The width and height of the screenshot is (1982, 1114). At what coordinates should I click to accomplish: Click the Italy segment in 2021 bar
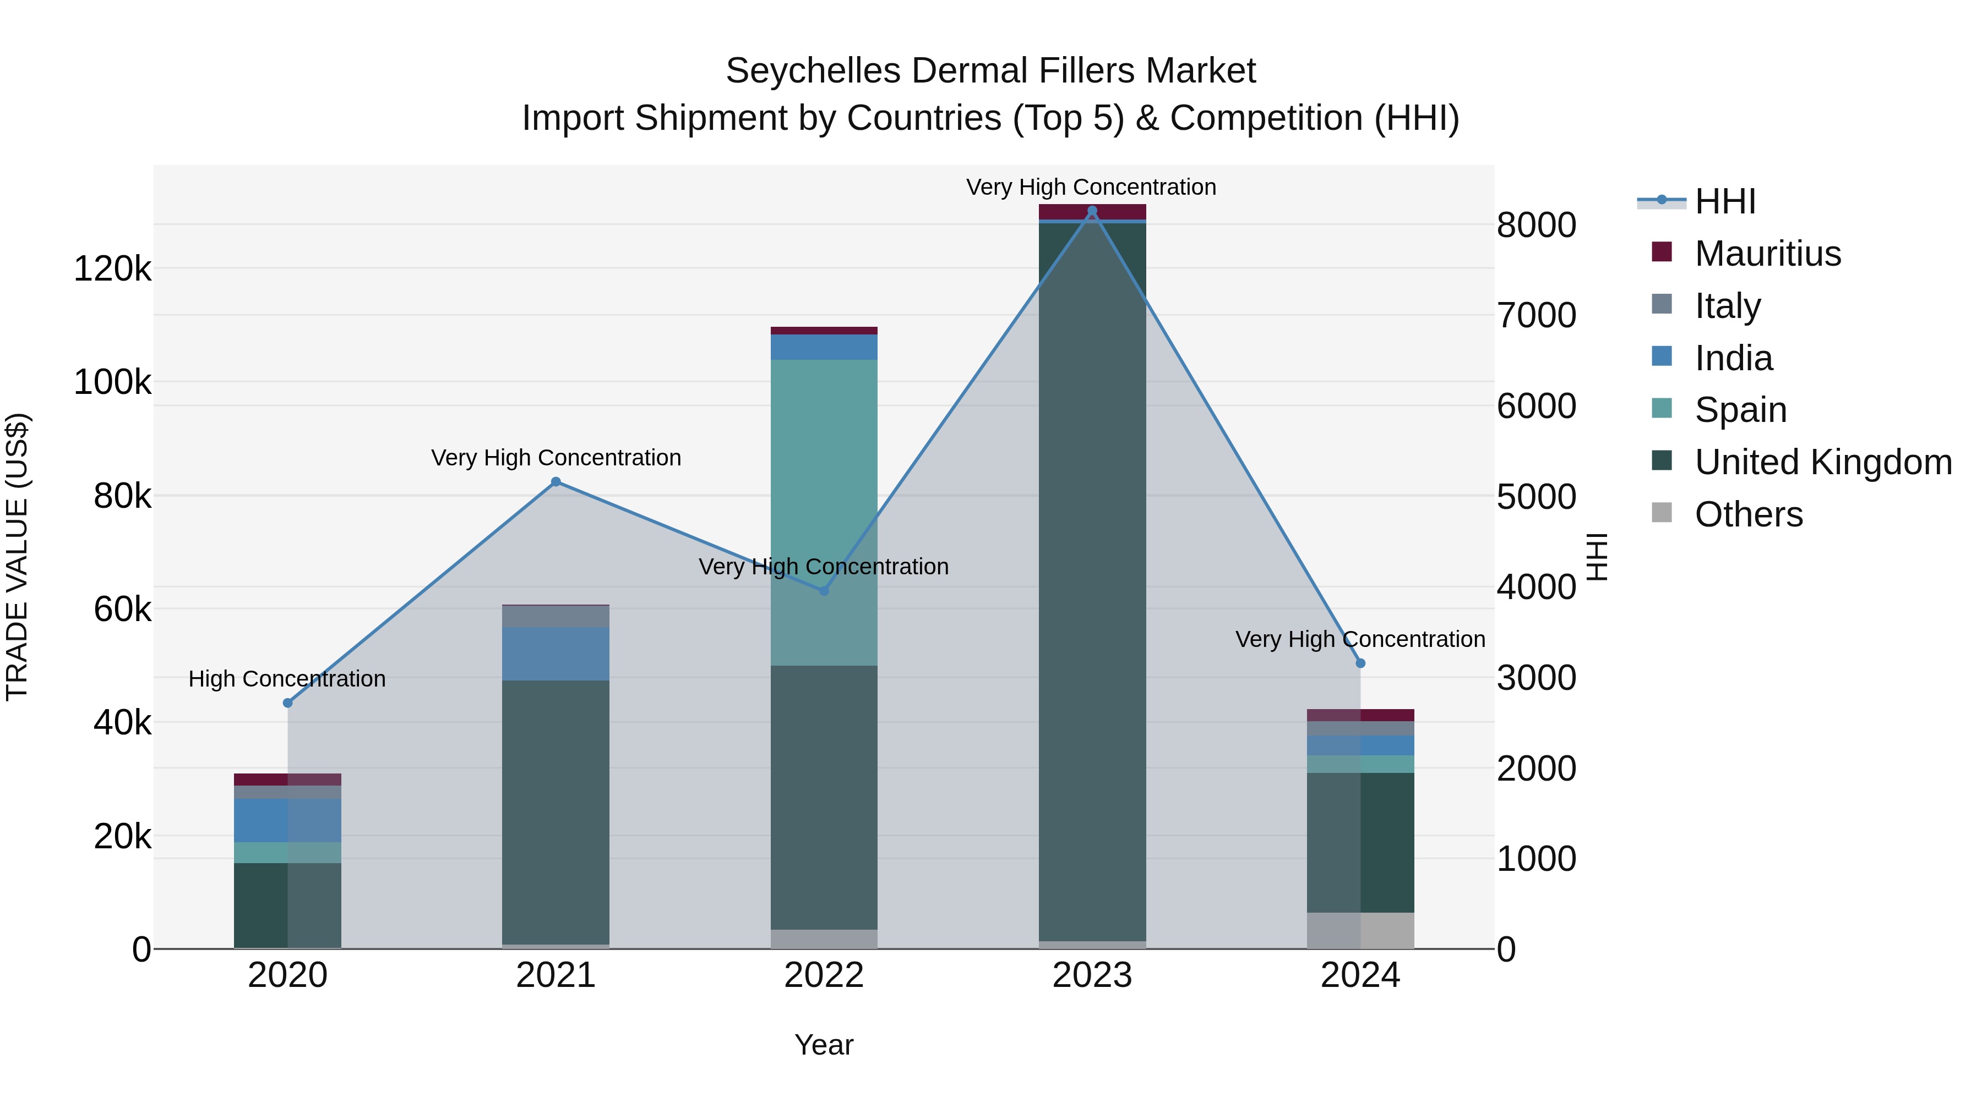556,617
